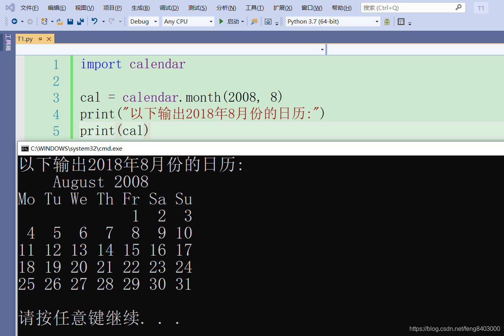This screenshot has height=336, width=504.
Task: Save T1.py using the Save icon
Action: click(70, 22)
